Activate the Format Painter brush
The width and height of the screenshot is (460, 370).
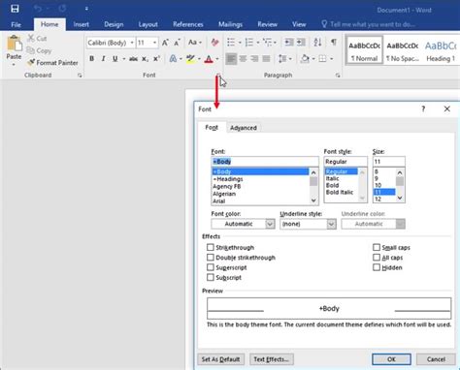31,62
